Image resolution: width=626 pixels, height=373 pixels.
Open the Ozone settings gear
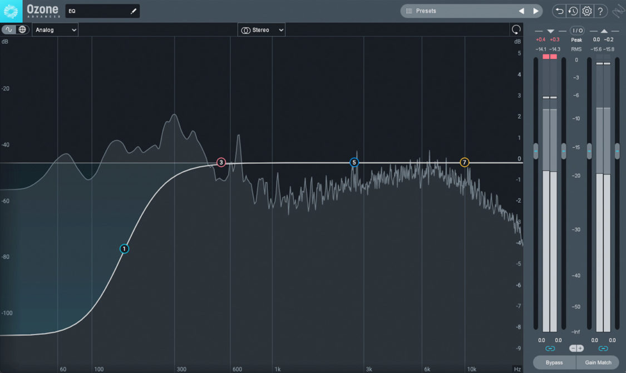[586, 11]
